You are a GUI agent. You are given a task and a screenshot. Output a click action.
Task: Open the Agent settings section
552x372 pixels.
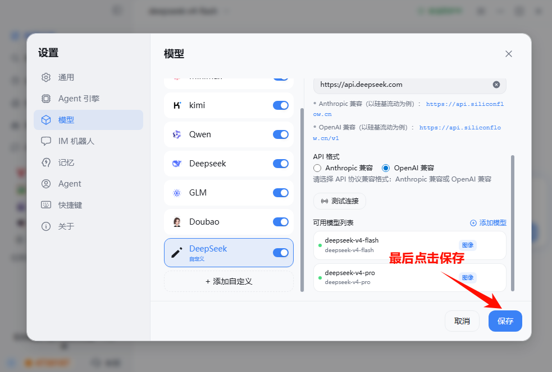click(x=88, y=184)
